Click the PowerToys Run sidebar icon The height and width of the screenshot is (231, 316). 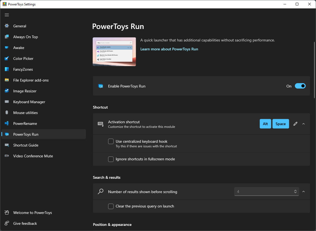click(x=7, y=134)
